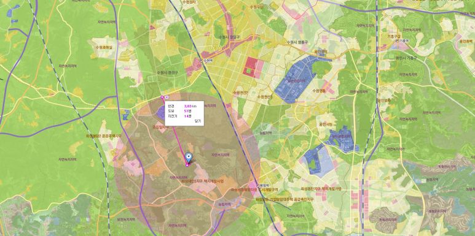Click the blue location pin marker
475x236 pixels.
click(x=189, y=157)
